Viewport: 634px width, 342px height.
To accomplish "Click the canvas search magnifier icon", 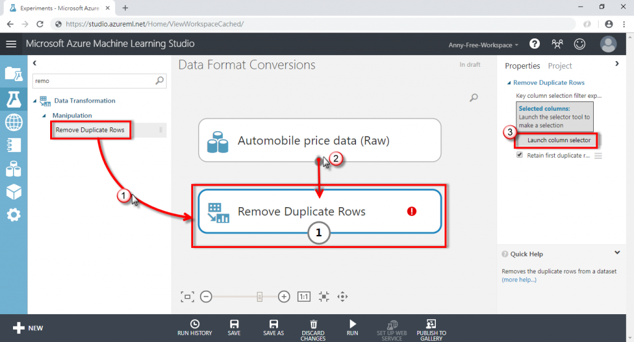I will 474,98.
